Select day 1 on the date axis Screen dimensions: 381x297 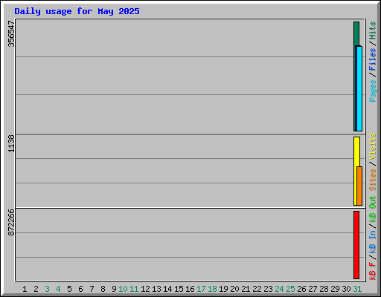(25, 289)
